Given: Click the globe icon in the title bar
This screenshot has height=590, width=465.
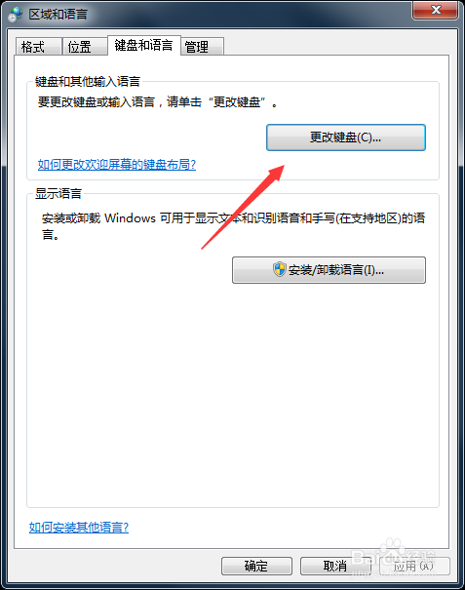Looking at the screenshot, I should pyautogui.click(x=15, y=15).
